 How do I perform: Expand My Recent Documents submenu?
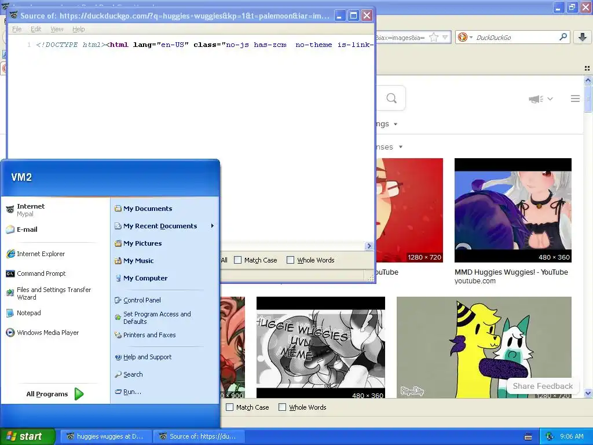coord(165,226)
